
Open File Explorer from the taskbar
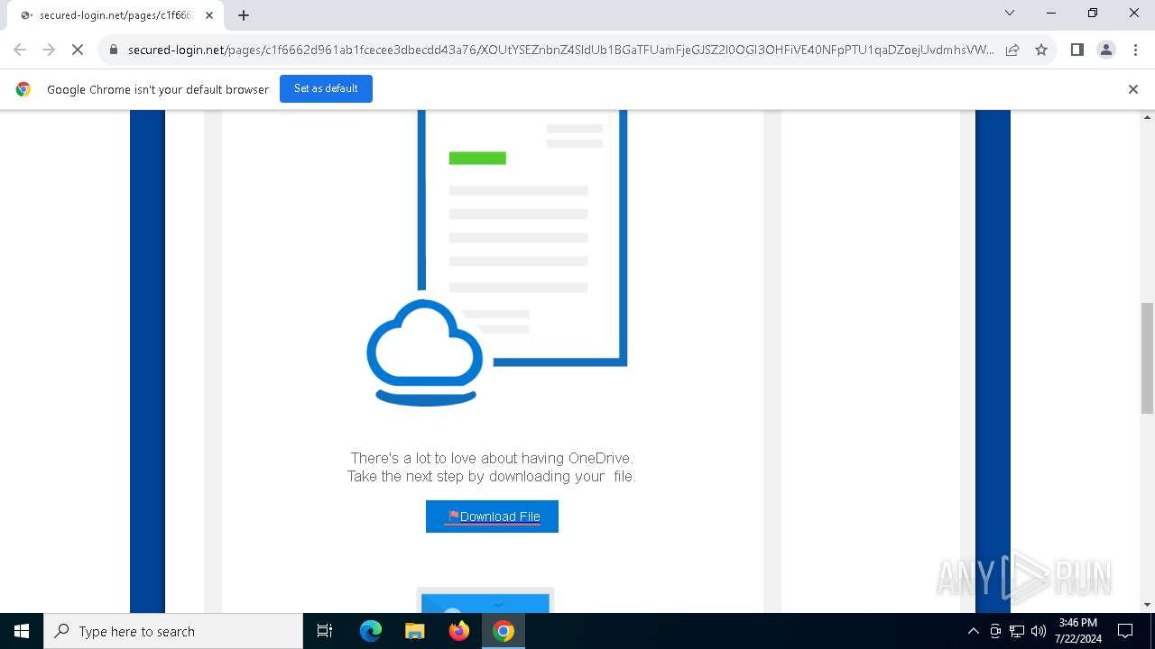tap(414, 631)
